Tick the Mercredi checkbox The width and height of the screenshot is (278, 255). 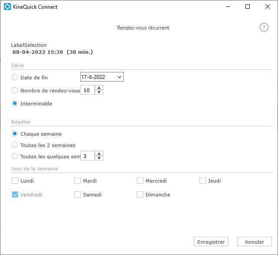pos(140,181)
